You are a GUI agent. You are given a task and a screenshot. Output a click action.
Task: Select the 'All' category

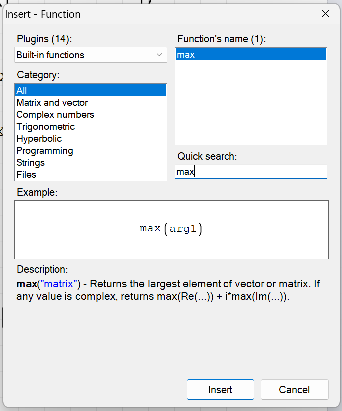(90, 90)
